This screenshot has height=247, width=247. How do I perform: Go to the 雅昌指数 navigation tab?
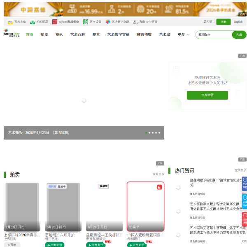pos(144,35)
